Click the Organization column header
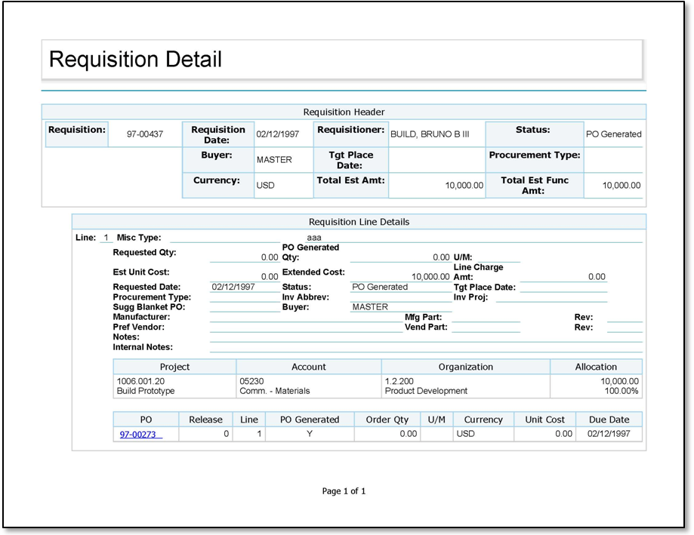Screen dimensions: 694x535 click(465, 367)
